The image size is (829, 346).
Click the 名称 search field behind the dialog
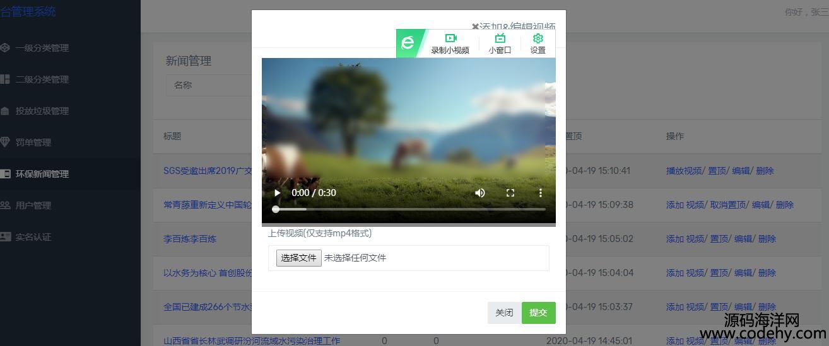(208, 85)
